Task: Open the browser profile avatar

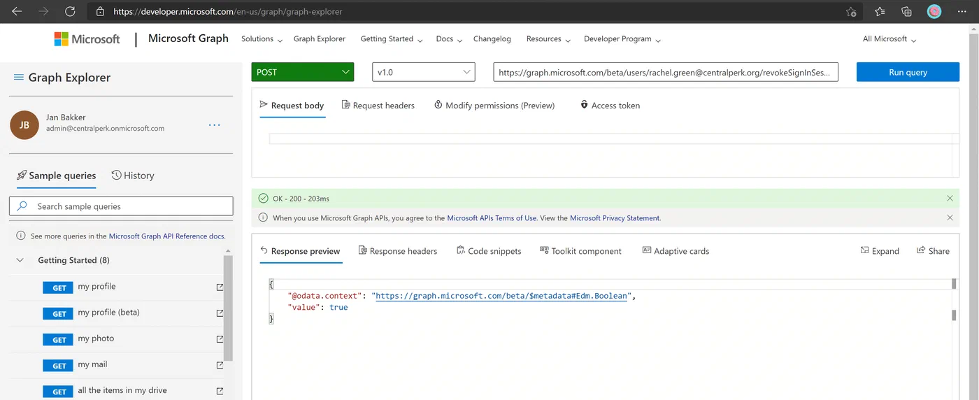Action: click(x=934, y=12)
